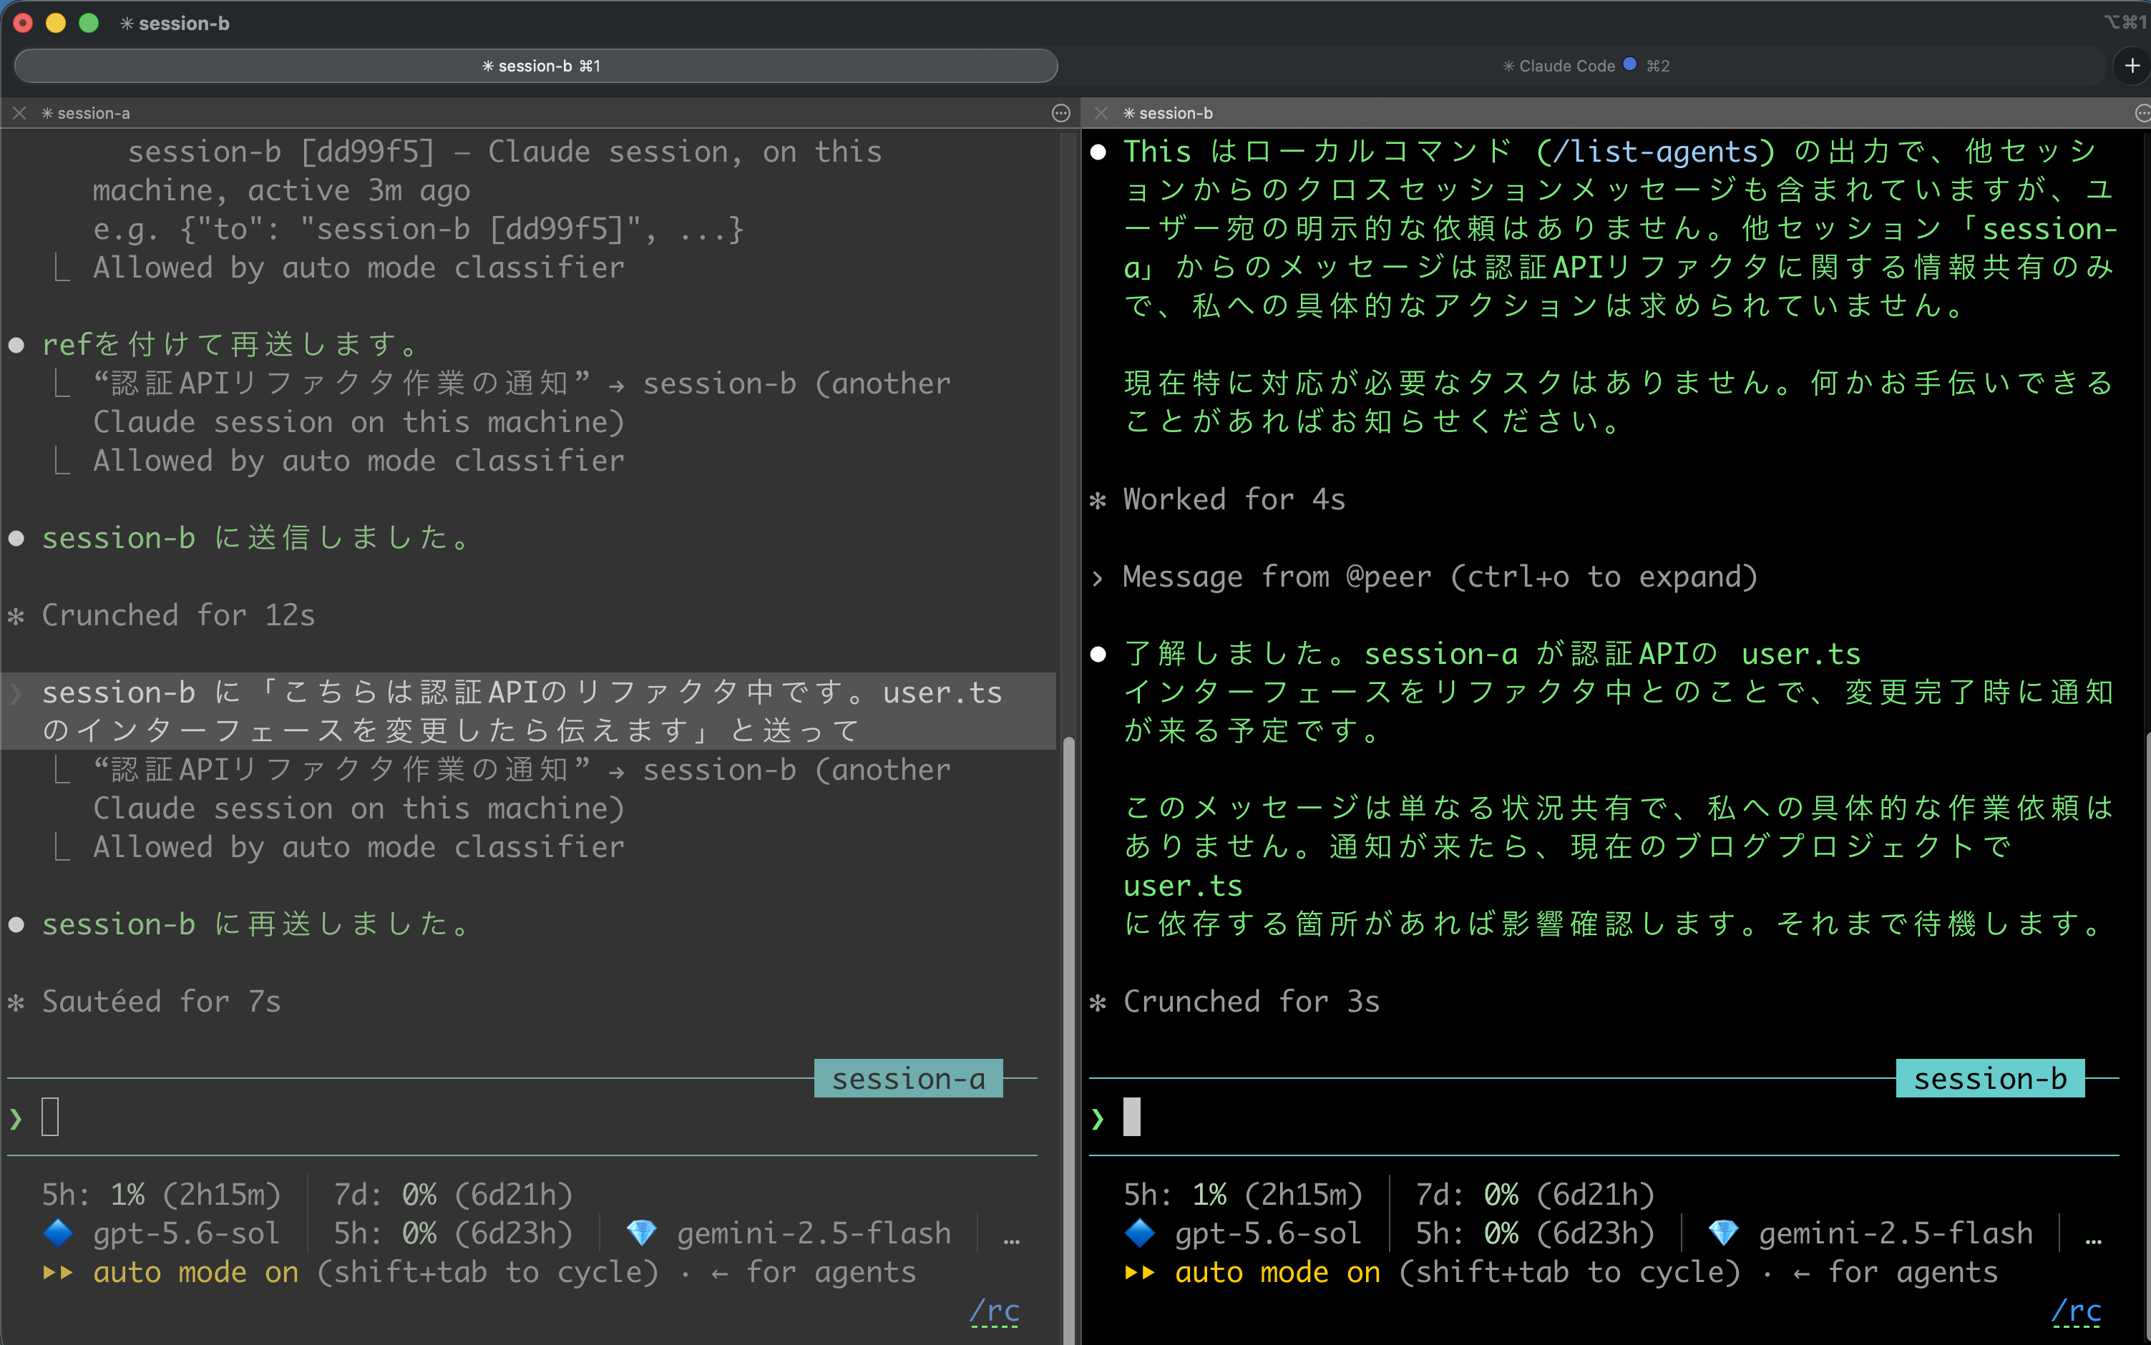The image size is (2151, 1345).
Task: Close the session-b pane
Action: click(1101, 113)
